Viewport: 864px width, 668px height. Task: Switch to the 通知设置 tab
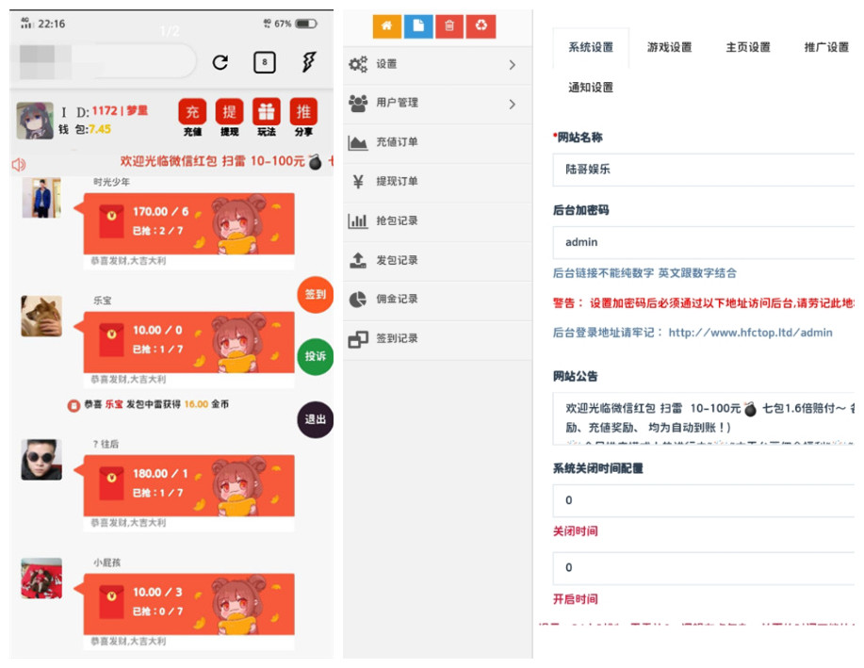click(x=591, y=88)
